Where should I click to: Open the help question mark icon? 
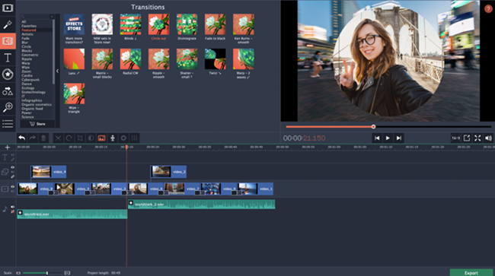coord(488,8)
